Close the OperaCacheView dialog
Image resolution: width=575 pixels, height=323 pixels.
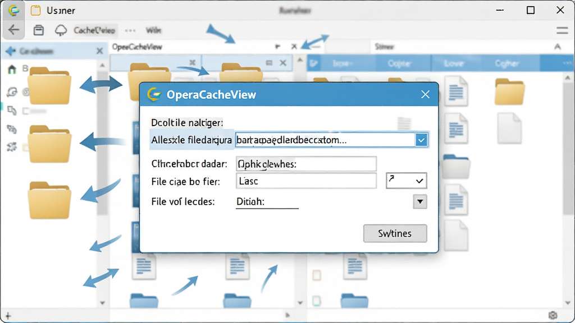click(x=426, y=94)
